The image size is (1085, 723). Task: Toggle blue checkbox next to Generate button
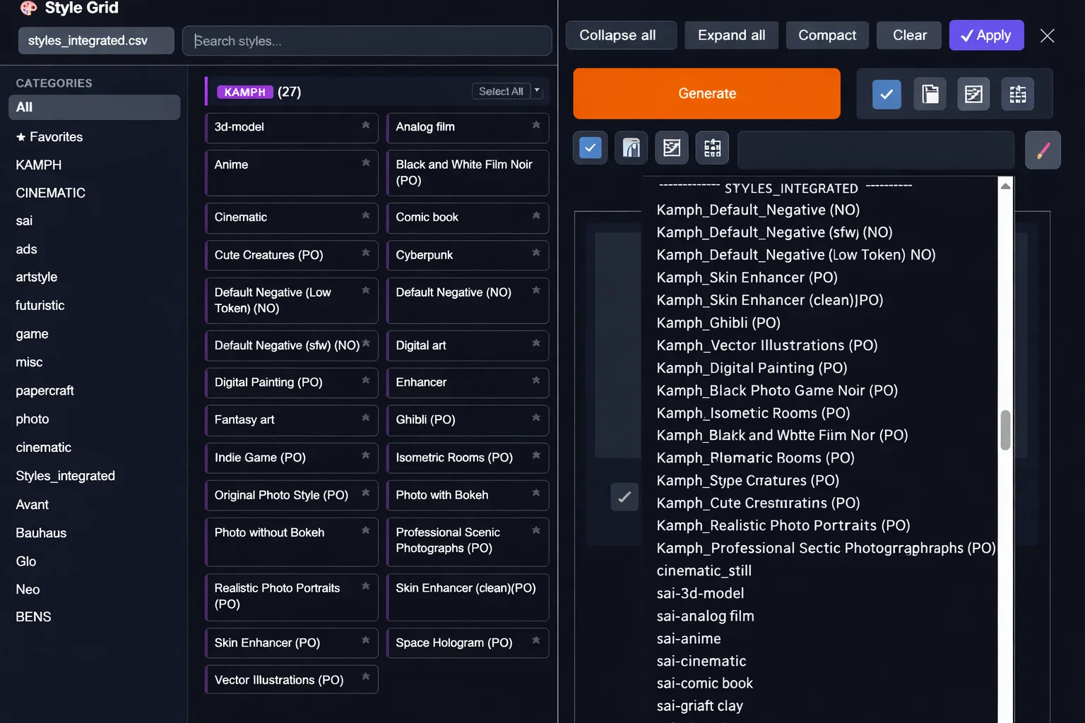coord(887,94)
